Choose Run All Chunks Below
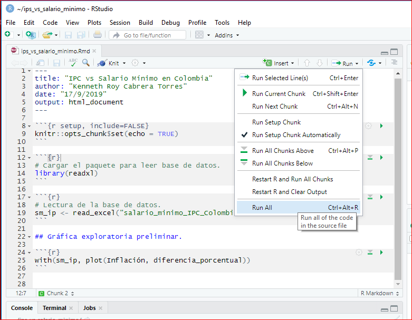Viewport: 412px width, 320px height. pyautogui.click(x=299, y=163)
